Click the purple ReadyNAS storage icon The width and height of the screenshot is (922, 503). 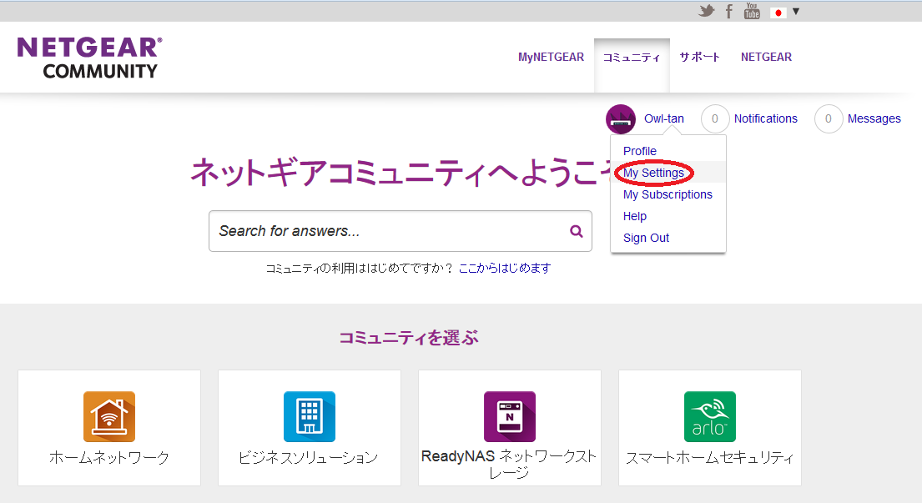tap(510, 416)
